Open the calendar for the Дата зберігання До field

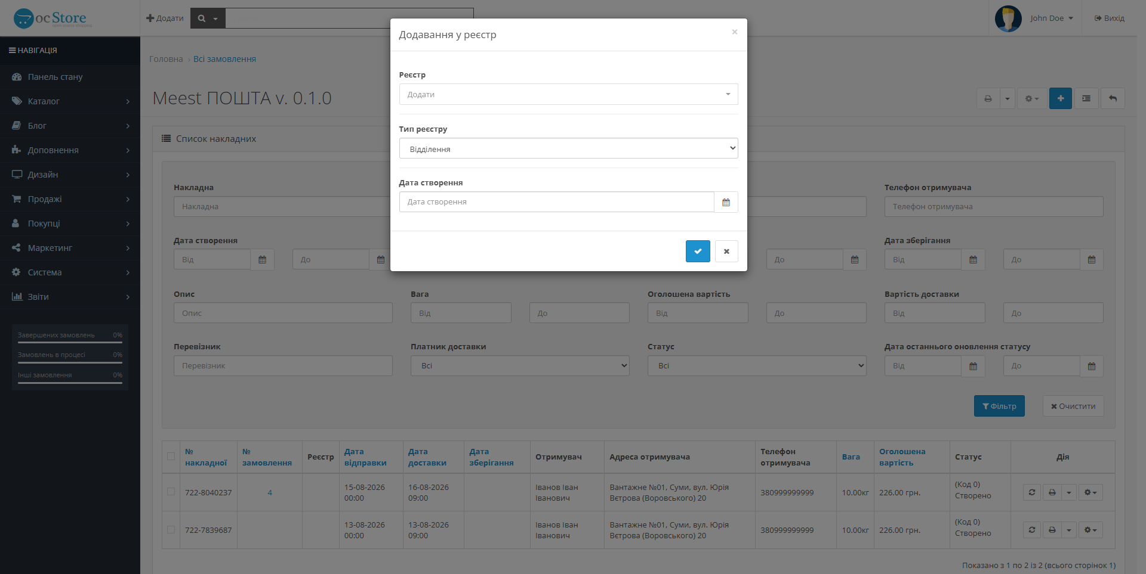point(1092,260)
